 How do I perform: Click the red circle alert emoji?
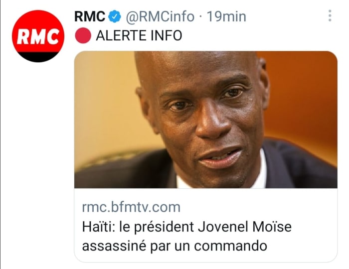point(83,35)
